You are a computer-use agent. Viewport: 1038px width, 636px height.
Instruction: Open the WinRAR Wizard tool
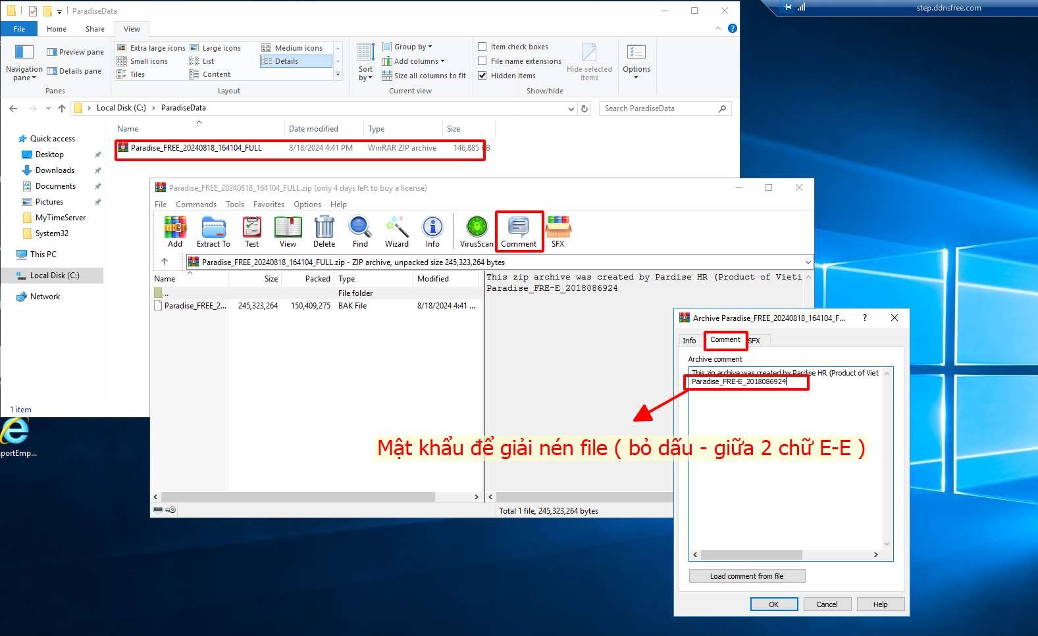tap(397, 232)
